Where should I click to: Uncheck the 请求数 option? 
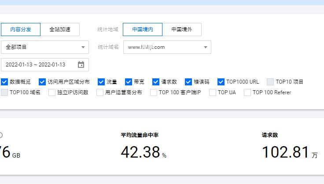[156, 82]
